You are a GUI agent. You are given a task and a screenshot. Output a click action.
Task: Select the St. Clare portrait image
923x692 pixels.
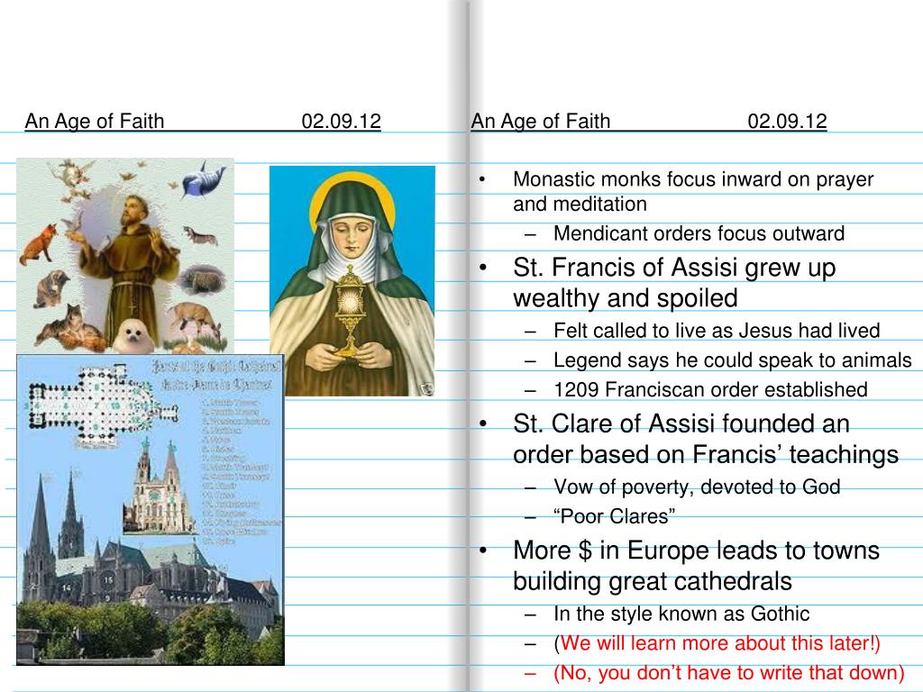tap(352, 280)
